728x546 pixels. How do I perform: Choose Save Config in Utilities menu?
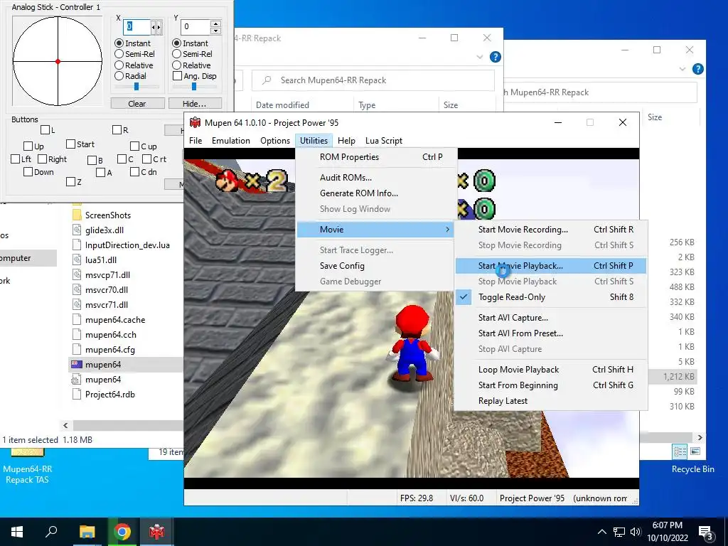pyautogui.click(x=375, y=266)
